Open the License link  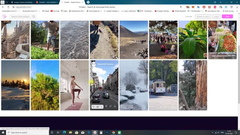(x=189, y=16)
